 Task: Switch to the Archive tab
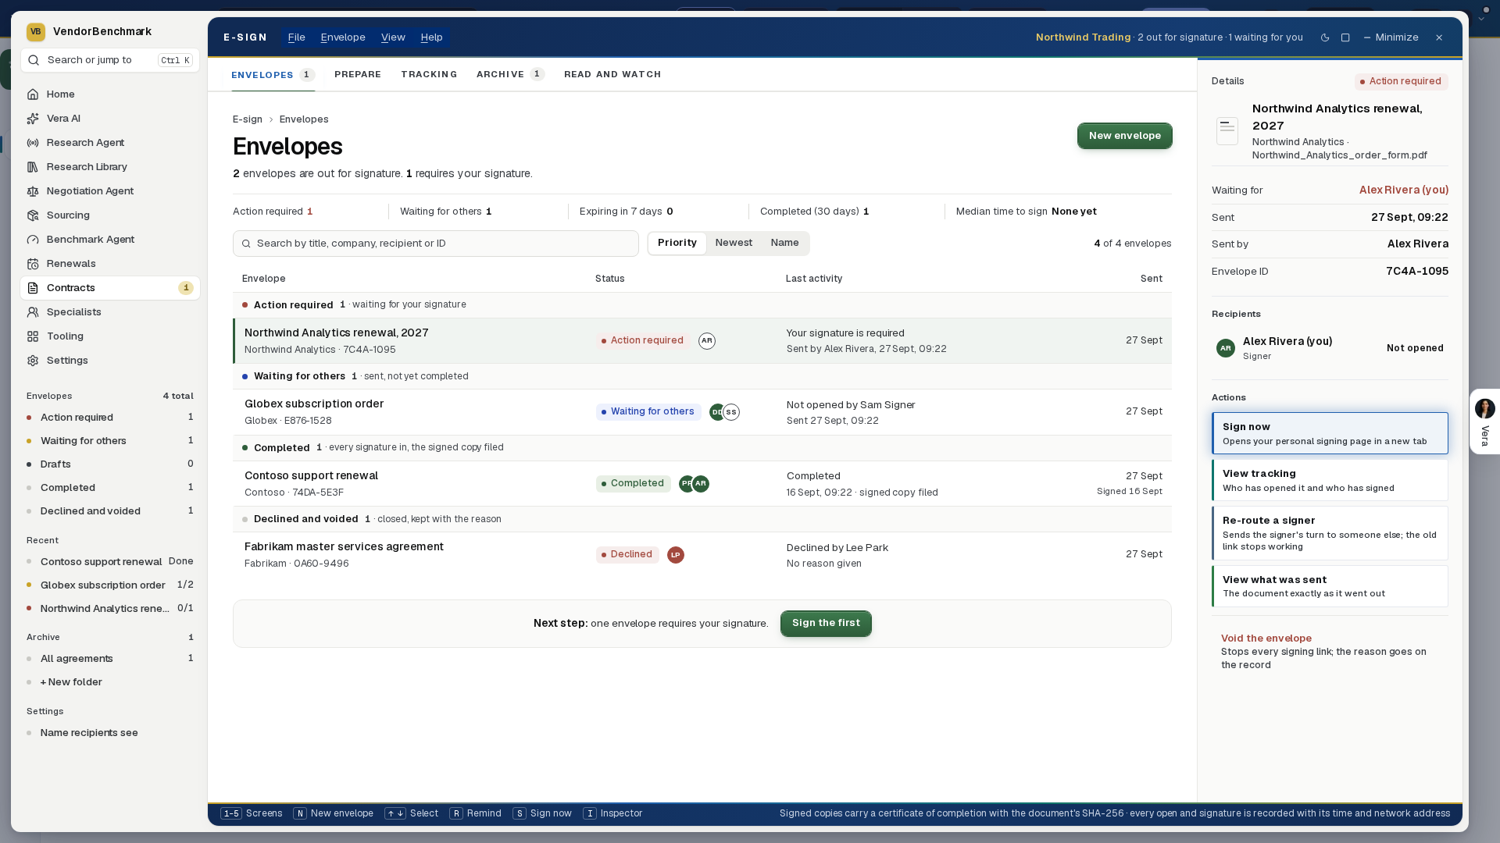pyautogui.click(x=510, y=75)
